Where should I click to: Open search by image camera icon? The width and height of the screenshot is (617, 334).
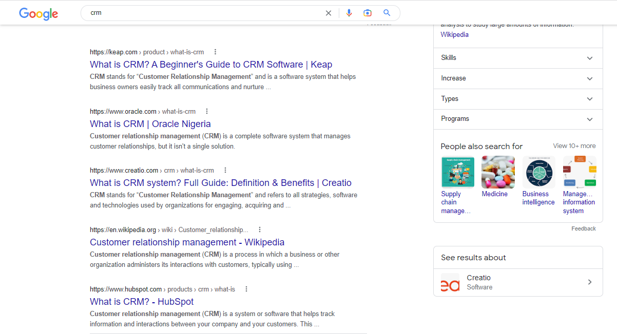pyautogui.click(x=368, y=13)
